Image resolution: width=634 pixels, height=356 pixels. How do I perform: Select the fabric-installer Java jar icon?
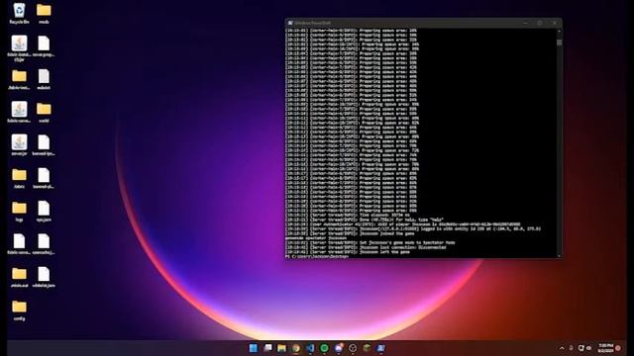tap(19, 47)
